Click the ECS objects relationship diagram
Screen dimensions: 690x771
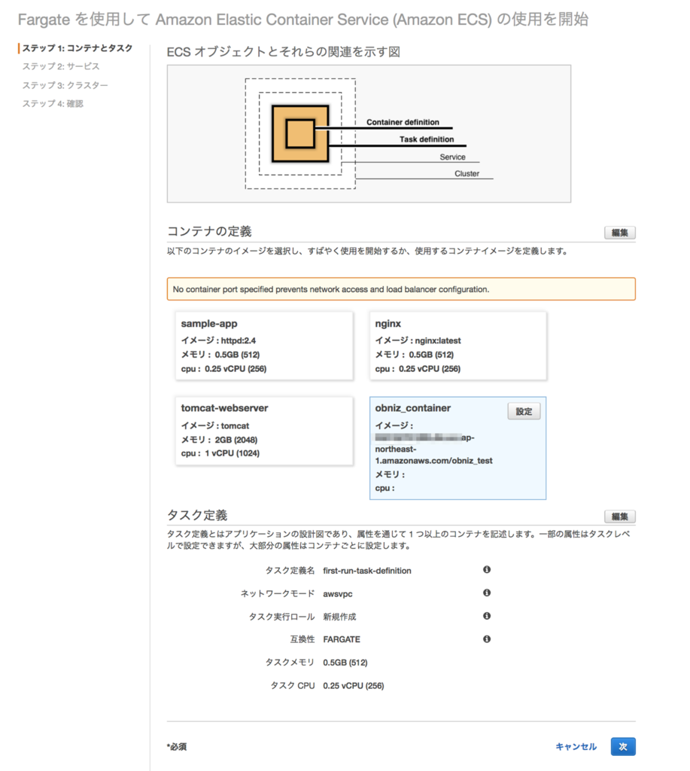click(369, 134)
